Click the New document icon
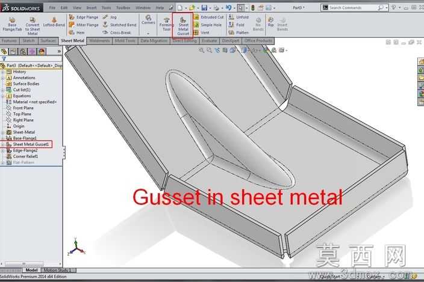The height and width of the screenshot is (282, 424). click(x=180, y=8)
